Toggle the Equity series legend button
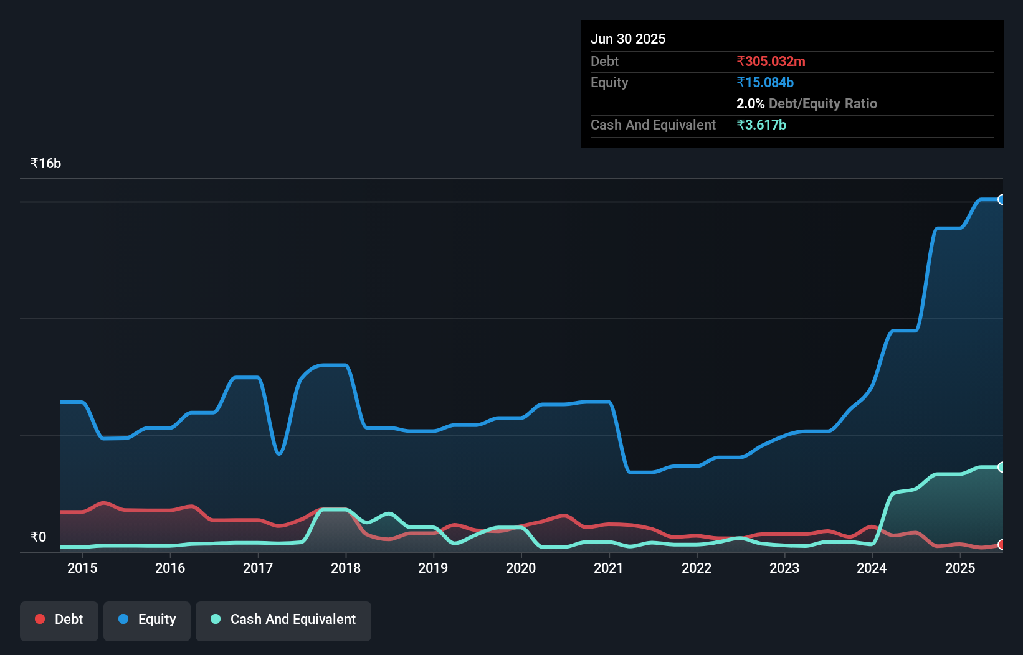This screenshot has width=1023, height=655. 147,621
